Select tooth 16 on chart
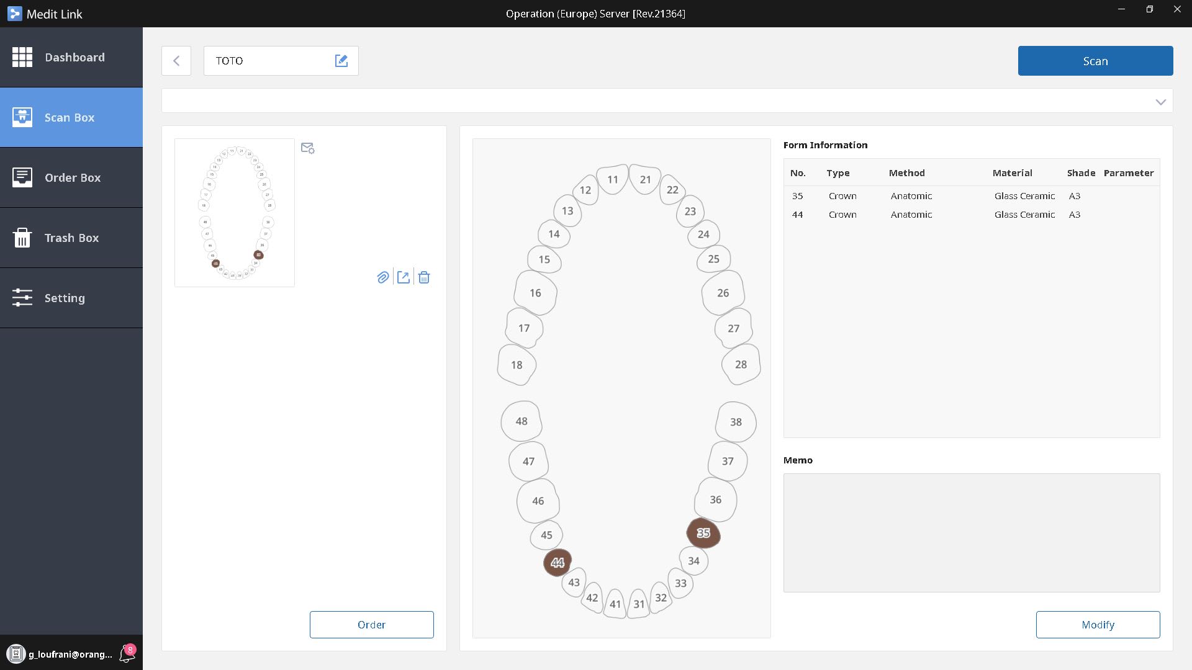This screenshot has height=670, width=1192. [535, 293]
